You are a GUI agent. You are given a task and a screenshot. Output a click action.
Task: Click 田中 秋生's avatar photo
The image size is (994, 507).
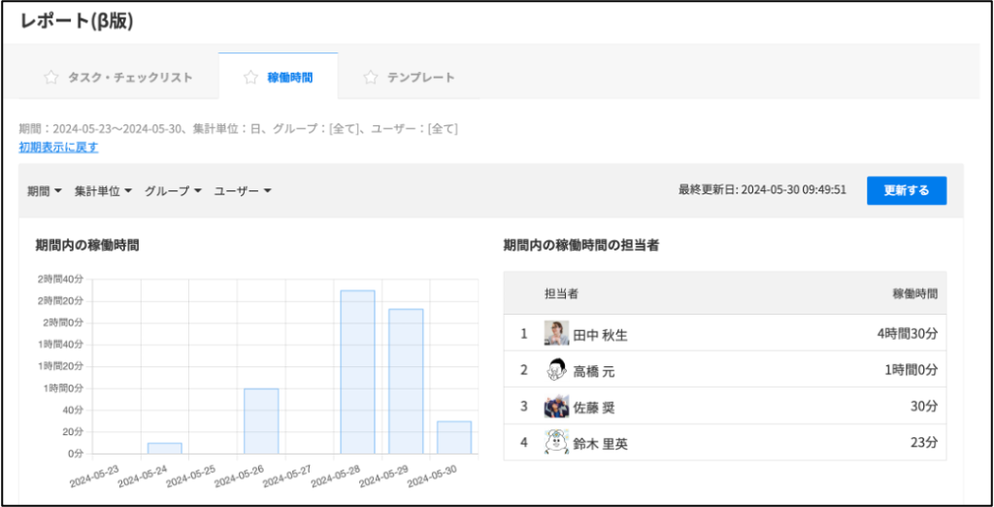556,334
